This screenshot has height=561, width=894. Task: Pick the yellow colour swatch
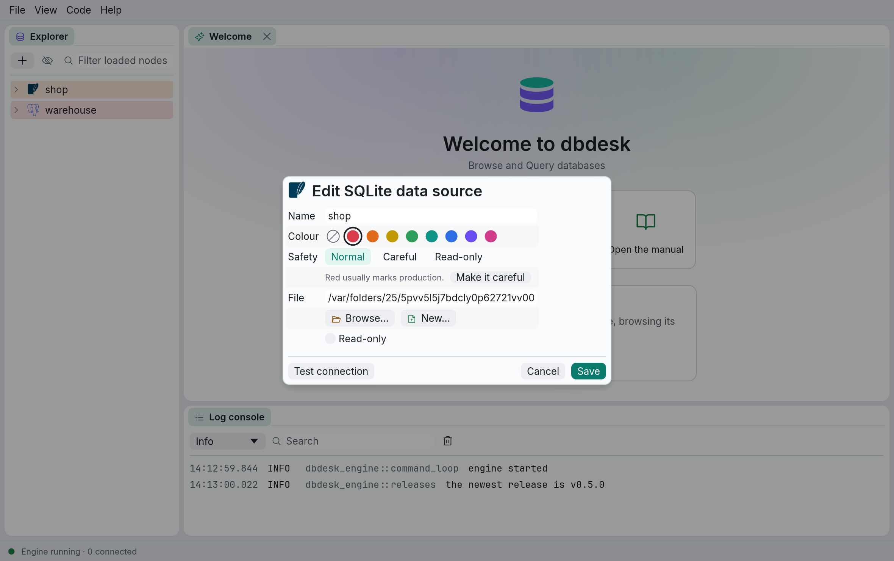[x=392, y=237]
